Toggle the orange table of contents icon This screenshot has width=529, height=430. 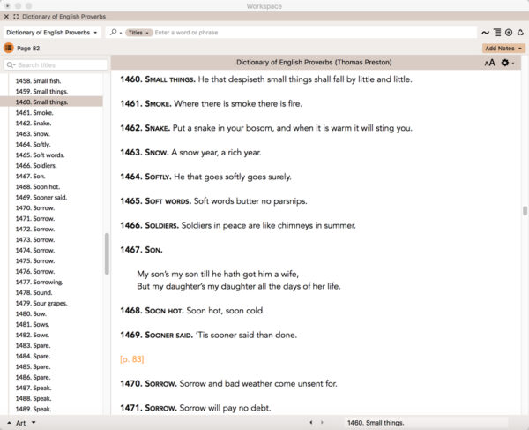click(9, 48)
